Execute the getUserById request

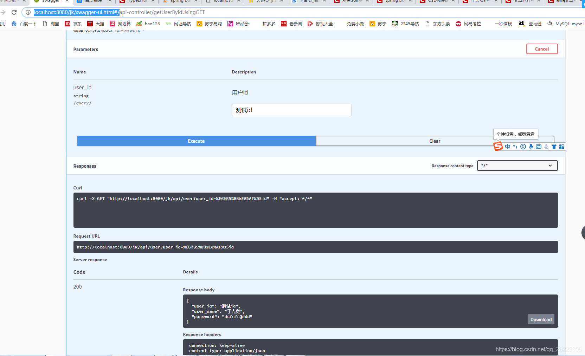point(196,141)
